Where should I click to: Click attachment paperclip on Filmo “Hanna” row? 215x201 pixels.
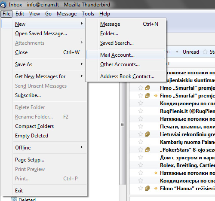tap(147, 188)
